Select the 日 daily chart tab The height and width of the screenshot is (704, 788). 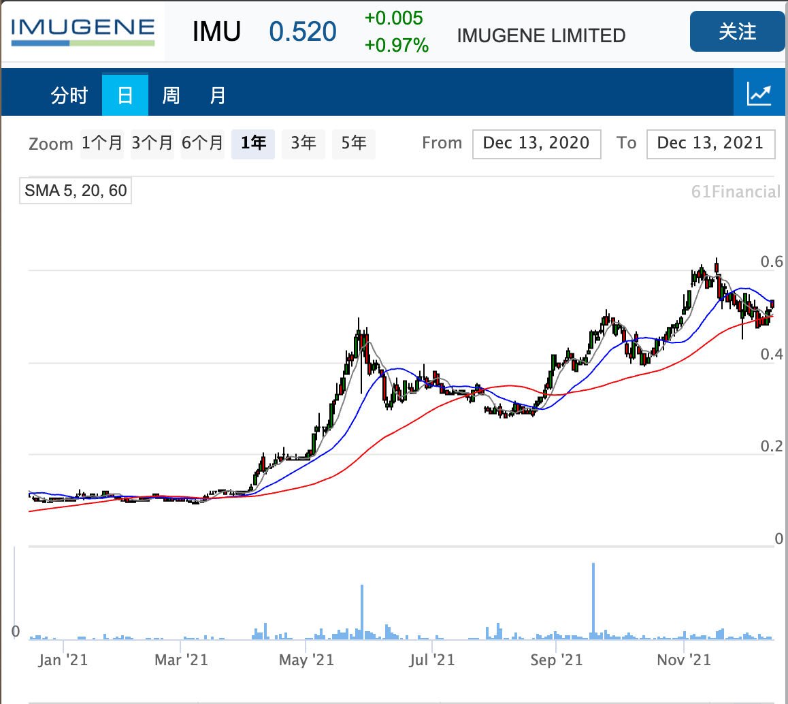coord(125,95)
